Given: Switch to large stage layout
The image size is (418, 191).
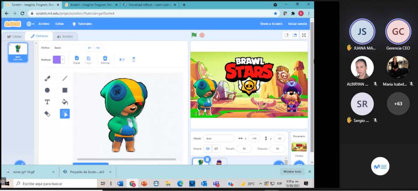Looking at the screenshot, I should (294, 35).
